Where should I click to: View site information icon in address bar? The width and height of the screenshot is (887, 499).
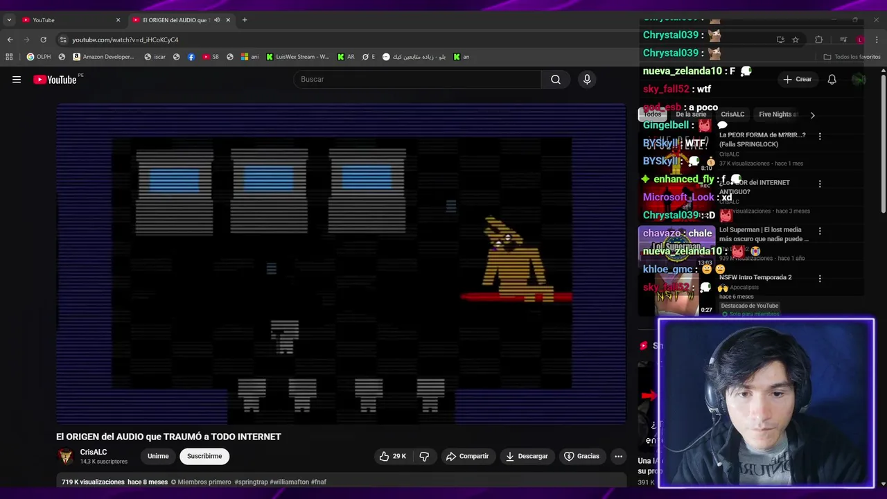63,40
